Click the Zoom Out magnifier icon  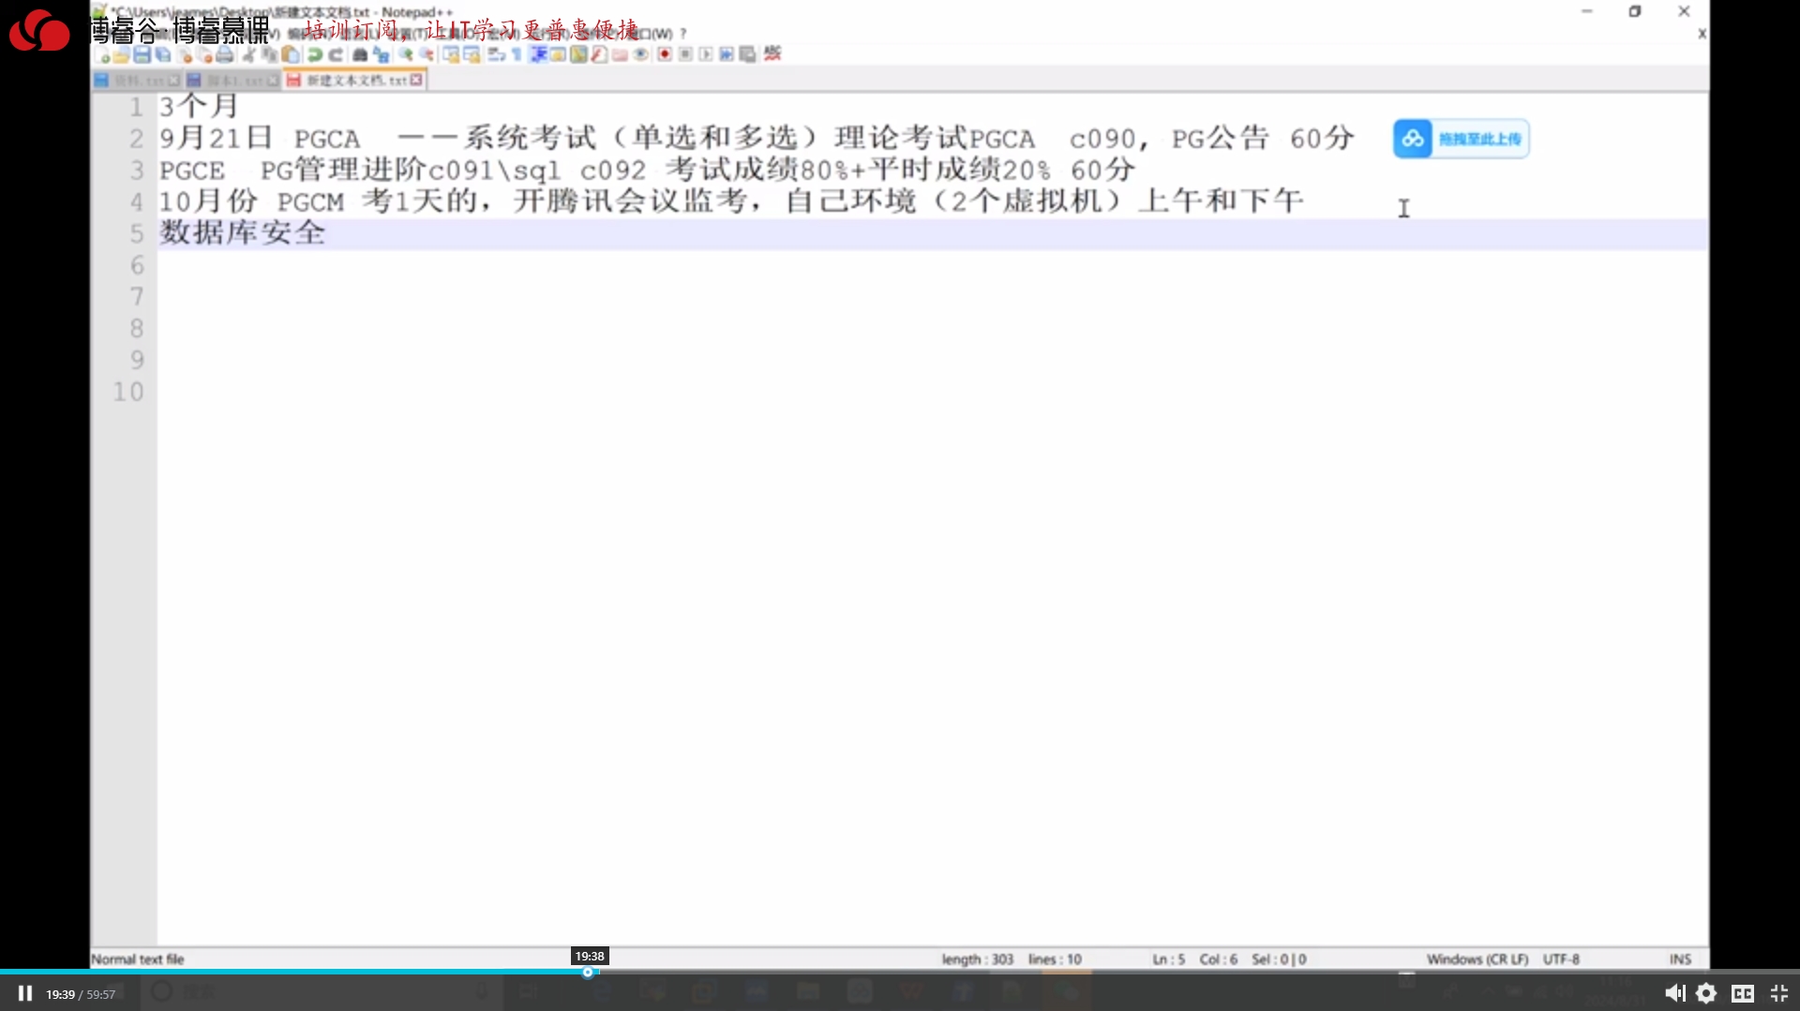(x=427, y=54)
